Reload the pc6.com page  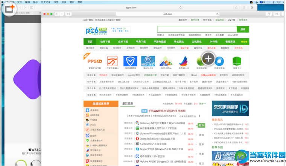[x=217, y=14]
